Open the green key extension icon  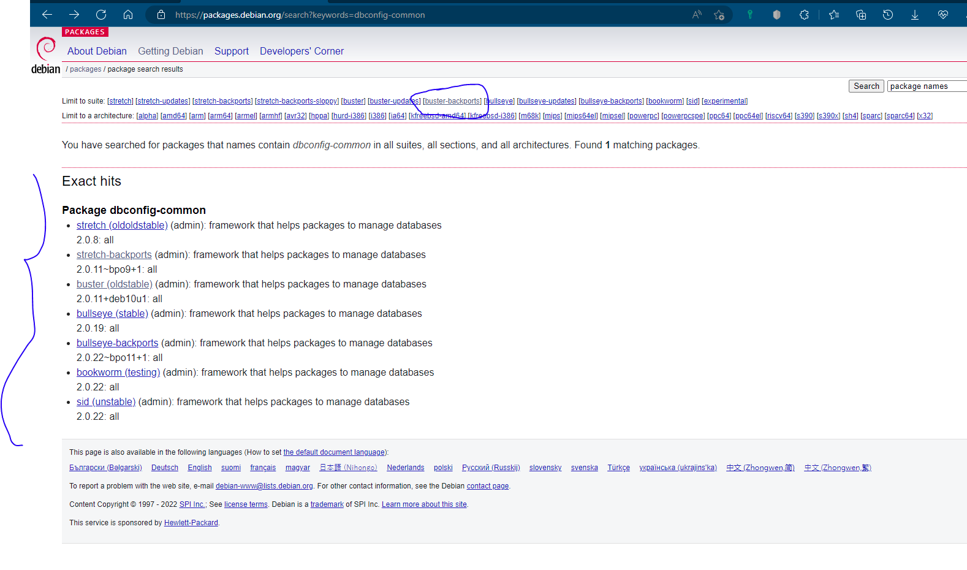tap(749, 15)
